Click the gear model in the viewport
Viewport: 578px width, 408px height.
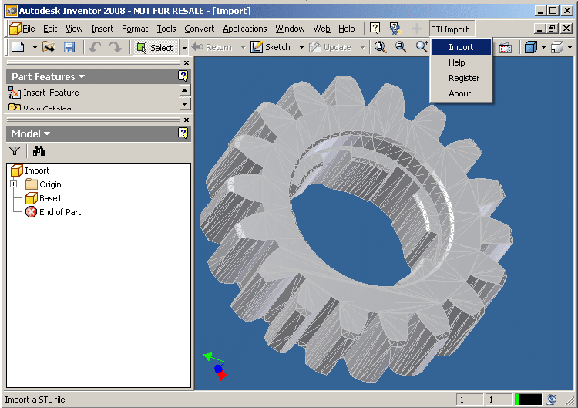[x=356, y=229]
